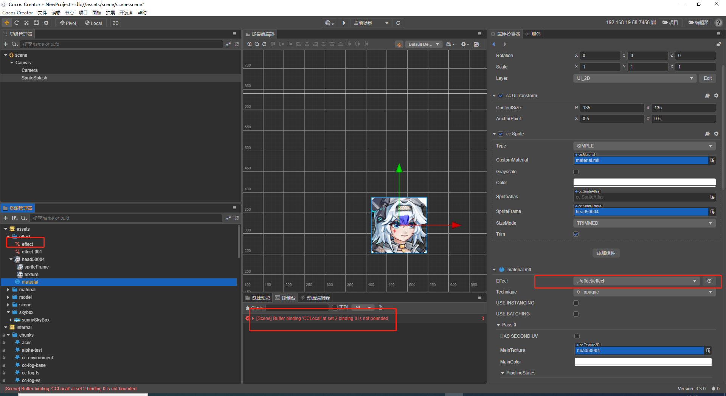Show the preview QR code icon
The width and height of the screenshot is (726, 396).
pos(653,23)
